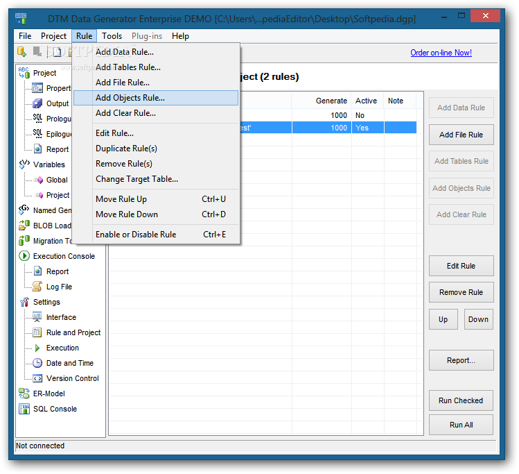Screen dimensions: 519x474
Task: Select Move Rule Up menu entry
Action: coord(156,199)
